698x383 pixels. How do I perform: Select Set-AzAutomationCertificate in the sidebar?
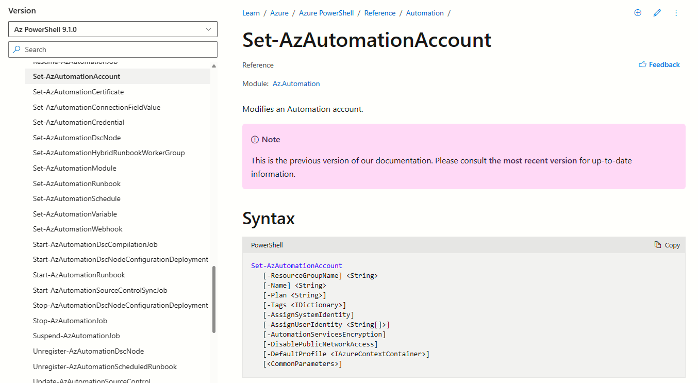[x=78, y=92]
